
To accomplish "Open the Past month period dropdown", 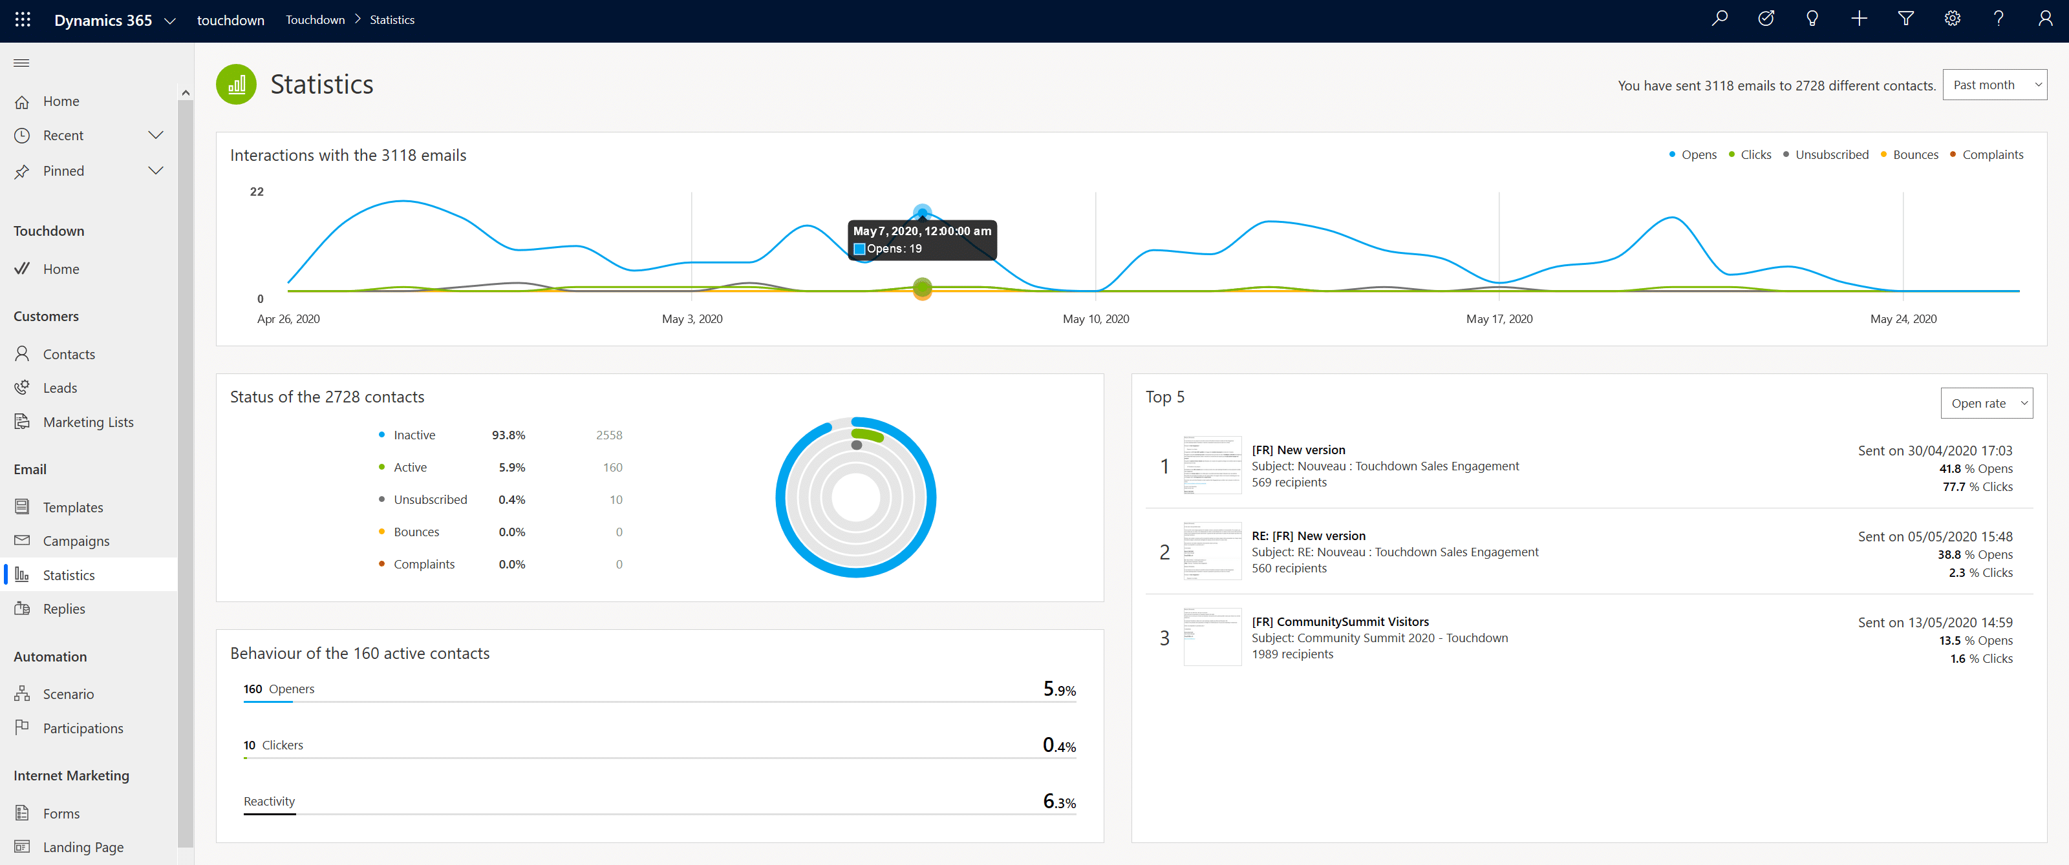I will pos(1993,85).
